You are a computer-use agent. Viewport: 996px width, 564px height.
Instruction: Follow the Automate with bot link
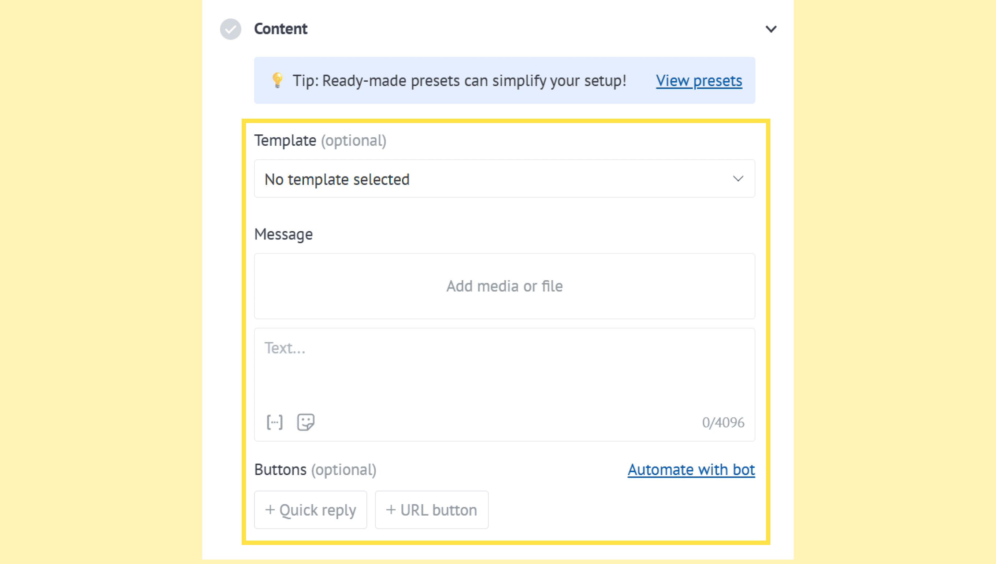tap(691, 470)
